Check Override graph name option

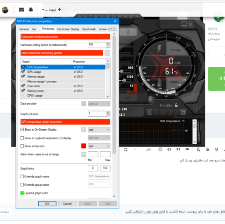[22, 176]
